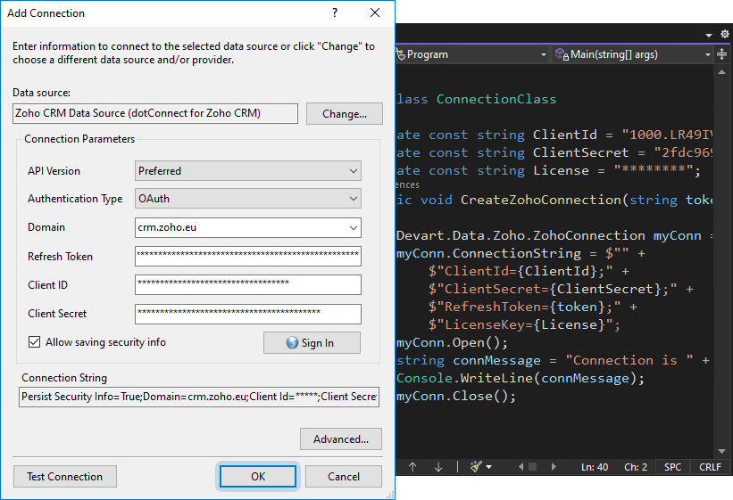
Task: Click horizontal scroll right arrow in editor
Action: coord(554,466)
